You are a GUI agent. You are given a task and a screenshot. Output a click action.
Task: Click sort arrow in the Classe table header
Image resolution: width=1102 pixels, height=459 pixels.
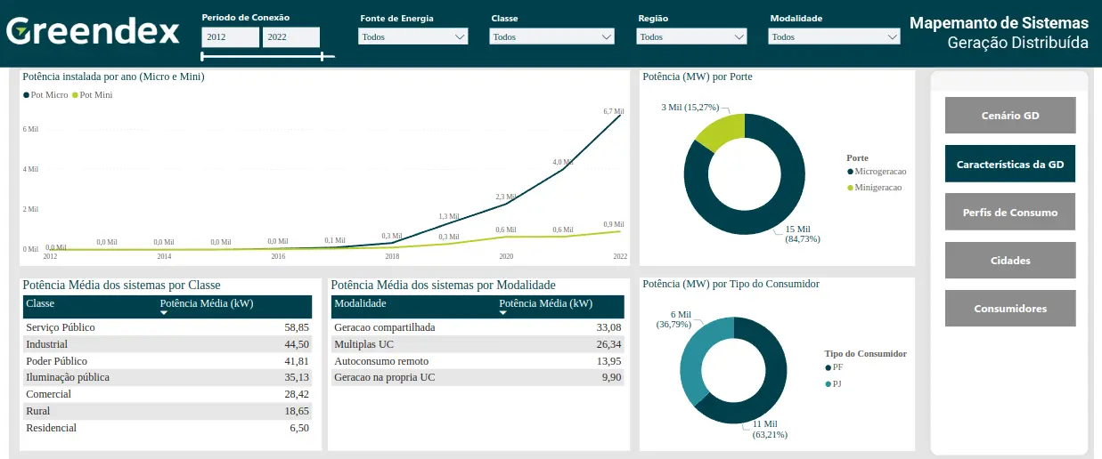coord(163,313)
